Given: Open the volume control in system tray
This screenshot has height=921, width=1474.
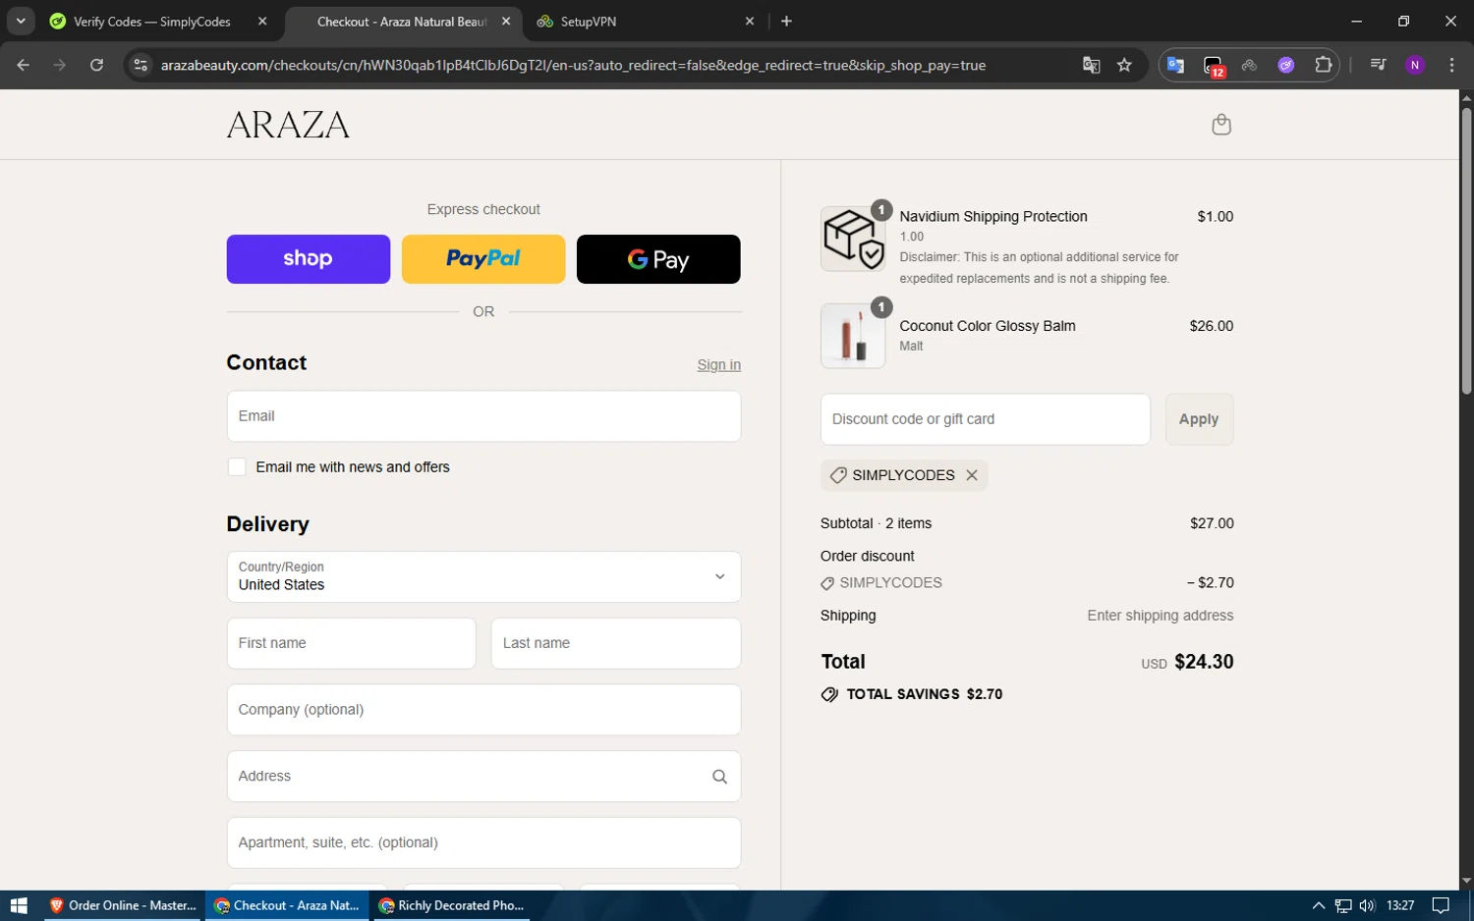Looking at the screenshot, I should (1367, 905).
